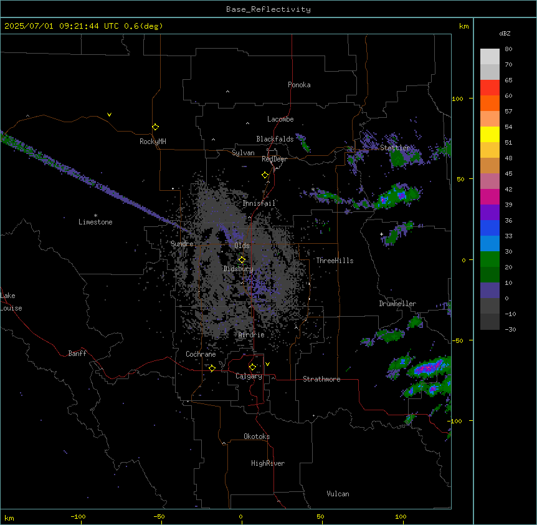Click the magenta storm core east of Strathmore

(x=429, y=368)
